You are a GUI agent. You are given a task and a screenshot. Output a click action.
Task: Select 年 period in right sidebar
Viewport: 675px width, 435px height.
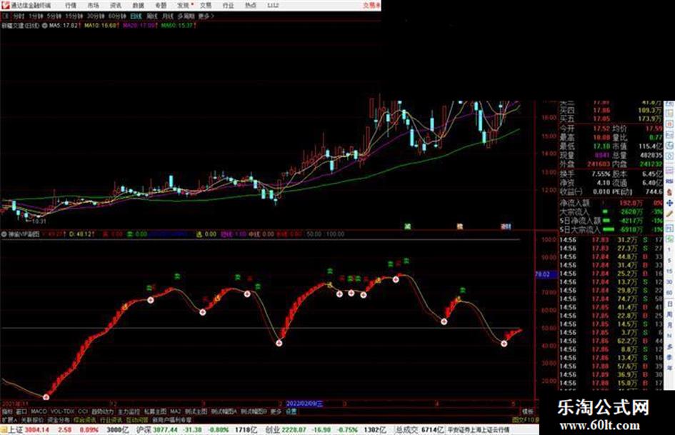(x=670, y=368)
